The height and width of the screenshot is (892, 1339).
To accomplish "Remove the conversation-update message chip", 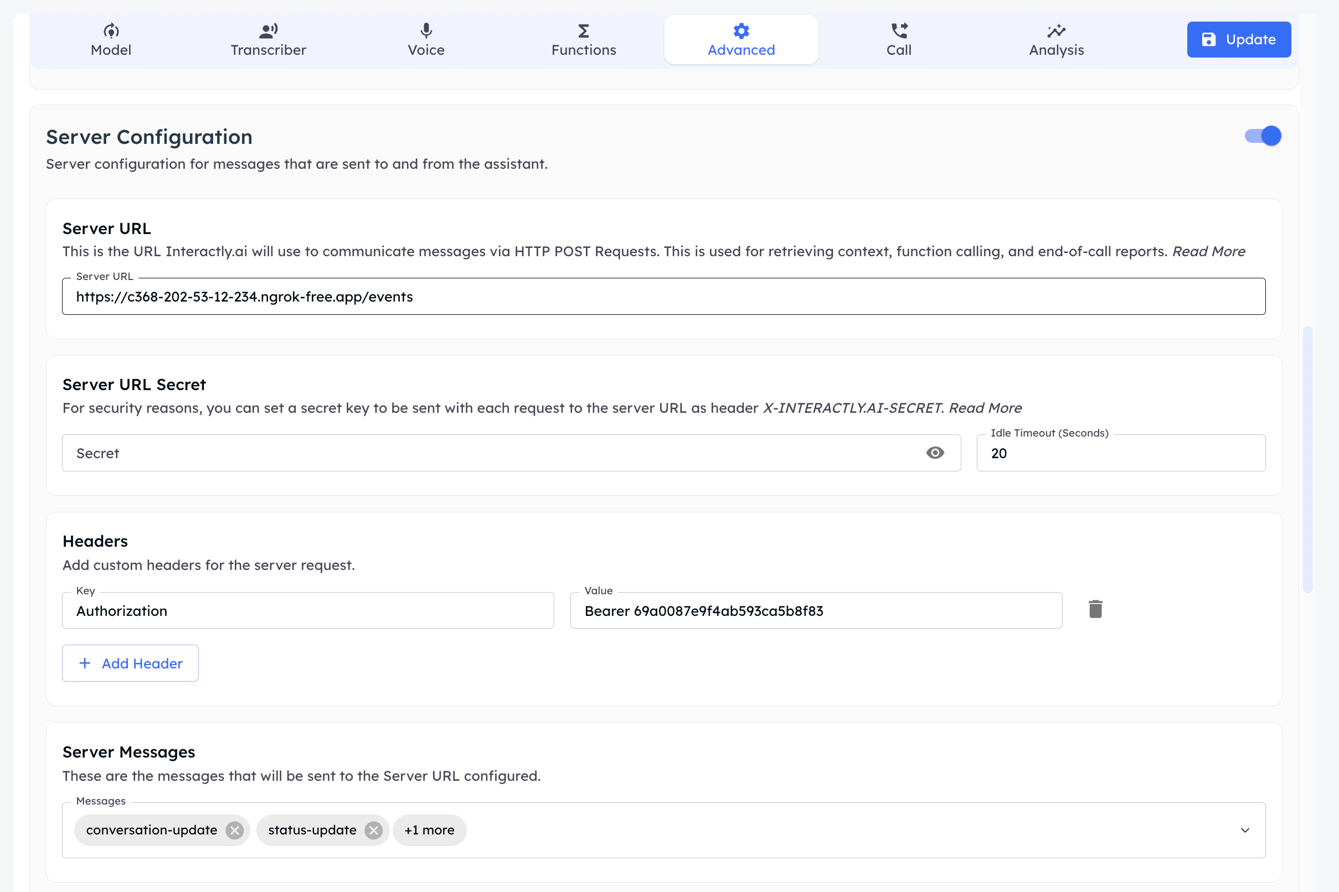I will pyautogui.click(x=234, y=830).
